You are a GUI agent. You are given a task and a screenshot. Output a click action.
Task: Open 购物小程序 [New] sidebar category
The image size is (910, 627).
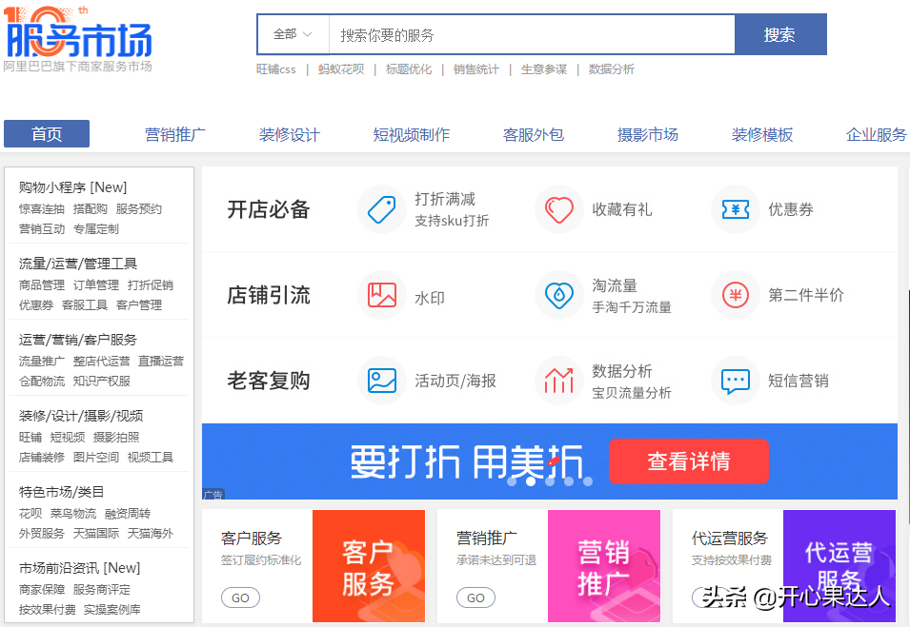point(72,187)
